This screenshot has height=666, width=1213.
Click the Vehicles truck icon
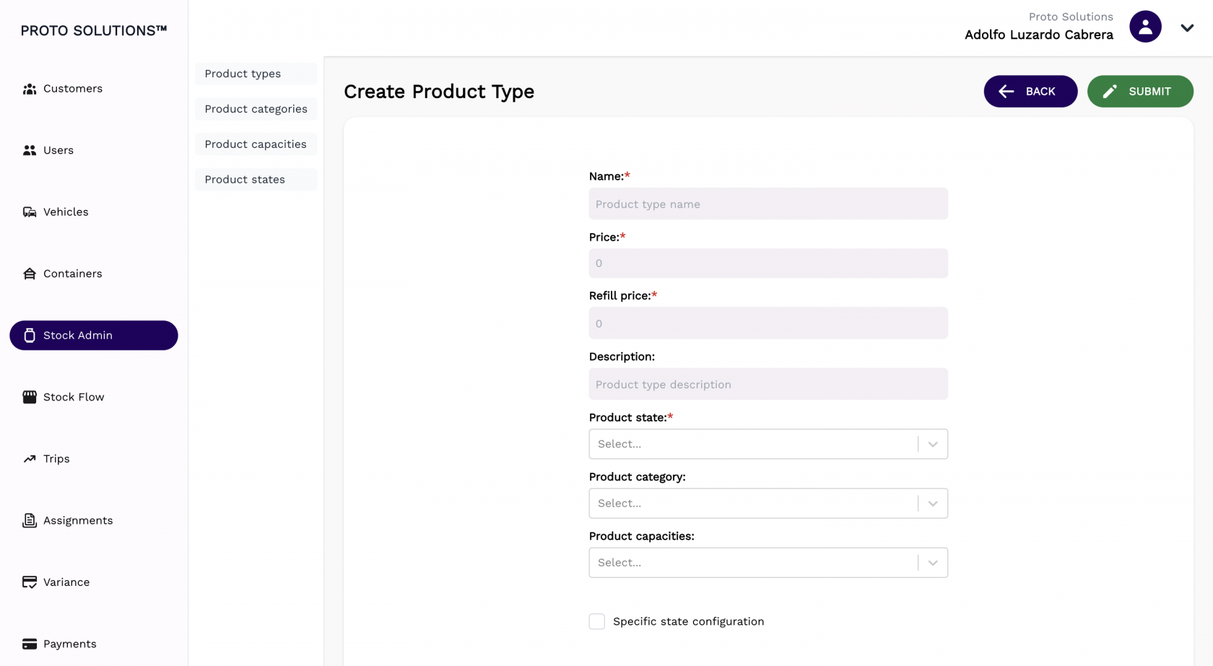(x=30, y=212)
